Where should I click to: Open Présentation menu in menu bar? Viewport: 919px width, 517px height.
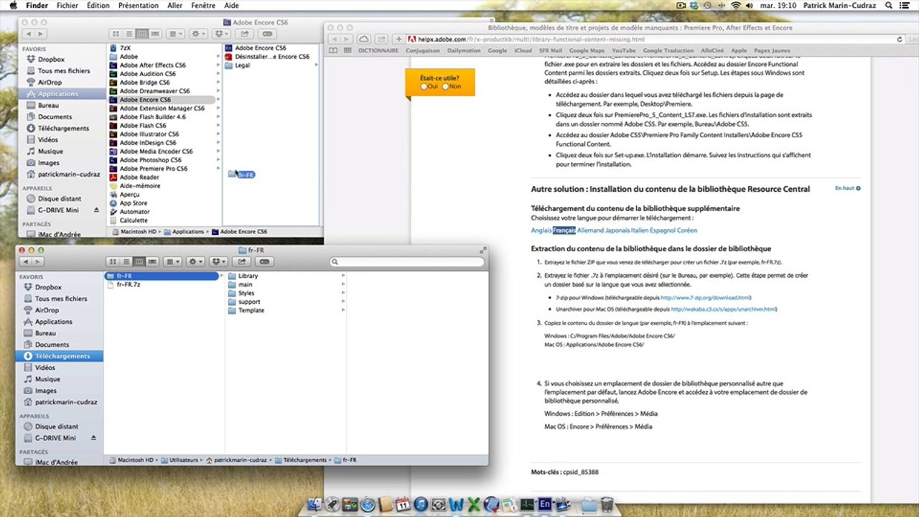pyautogui.click(x=139, y=6)
